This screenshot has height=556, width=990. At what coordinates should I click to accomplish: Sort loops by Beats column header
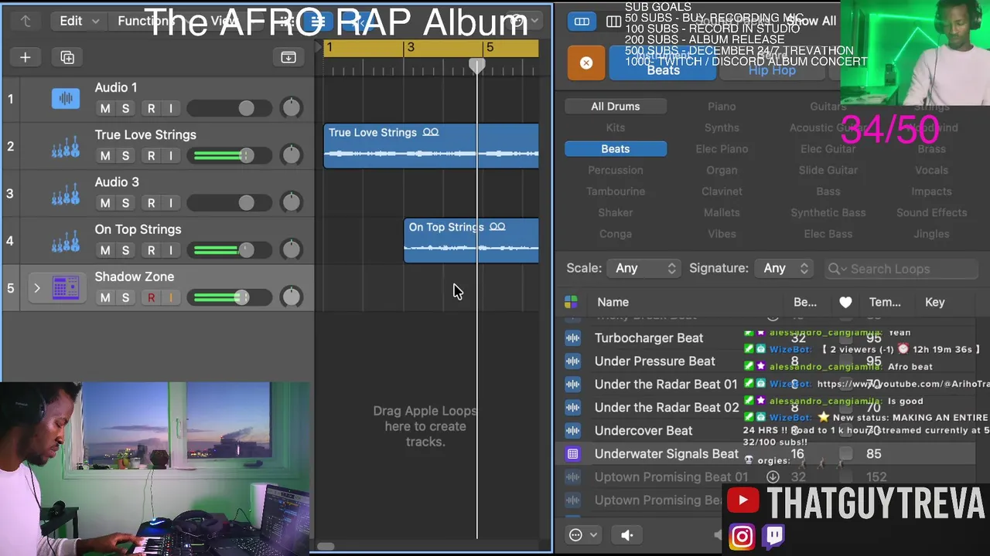coord(805,302)
